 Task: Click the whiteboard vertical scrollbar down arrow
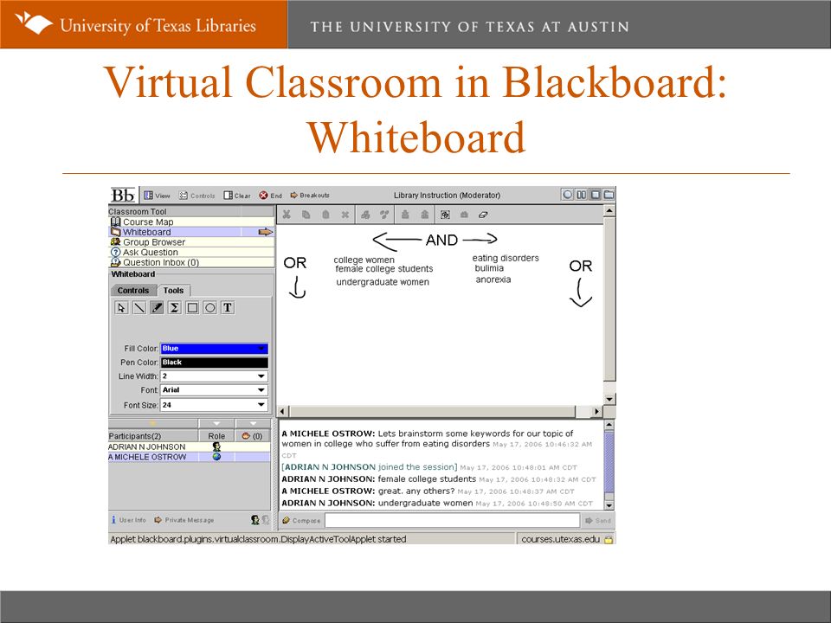click(609, 400)
